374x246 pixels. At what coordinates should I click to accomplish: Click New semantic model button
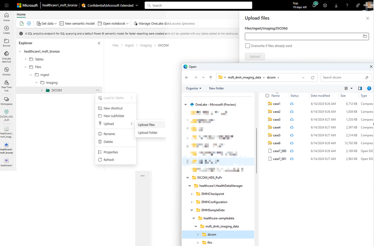tap(77, 23)
